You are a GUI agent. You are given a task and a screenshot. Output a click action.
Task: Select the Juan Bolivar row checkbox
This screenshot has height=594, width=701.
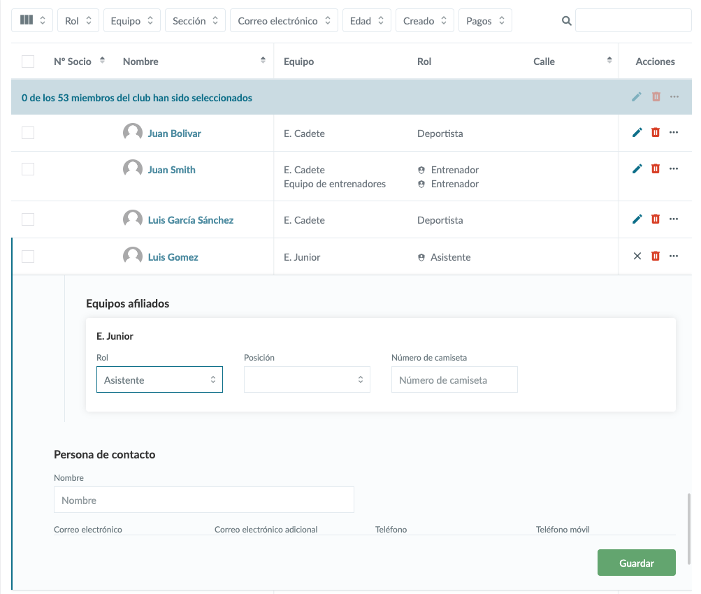(28, 133)
